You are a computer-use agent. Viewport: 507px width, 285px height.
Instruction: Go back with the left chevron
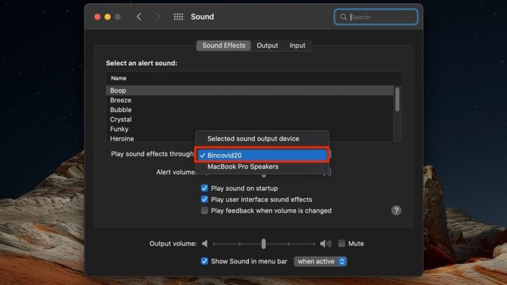tap(139, 17)
